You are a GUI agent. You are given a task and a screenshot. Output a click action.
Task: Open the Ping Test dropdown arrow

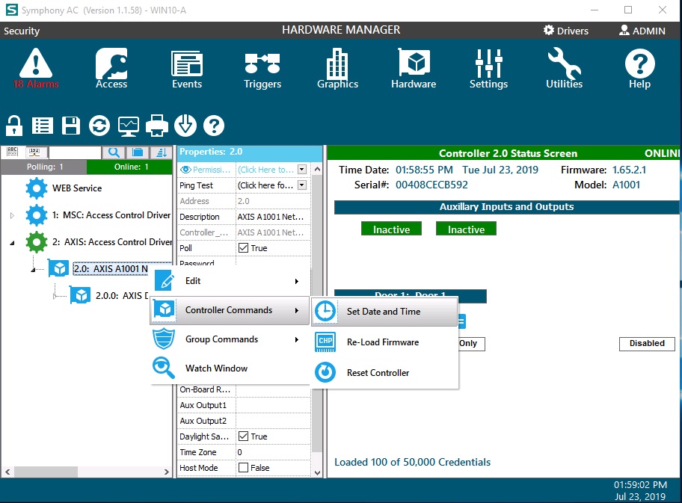pos(302,185)
